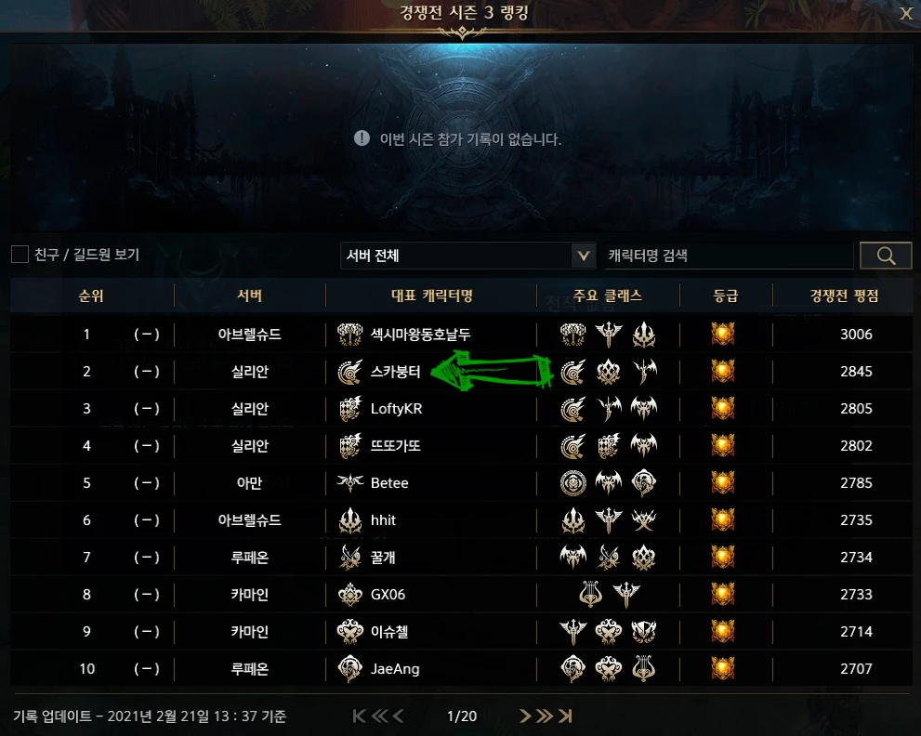The image size is (921, 736).
Task: Go to the previous ranking page
Action: coord(399,716)
